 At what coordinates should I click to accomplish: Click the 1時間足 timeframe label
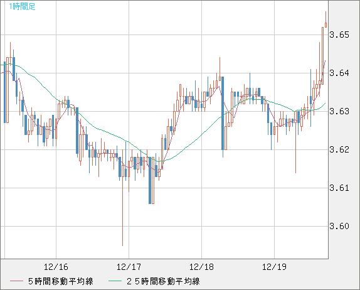pos(22,6)
